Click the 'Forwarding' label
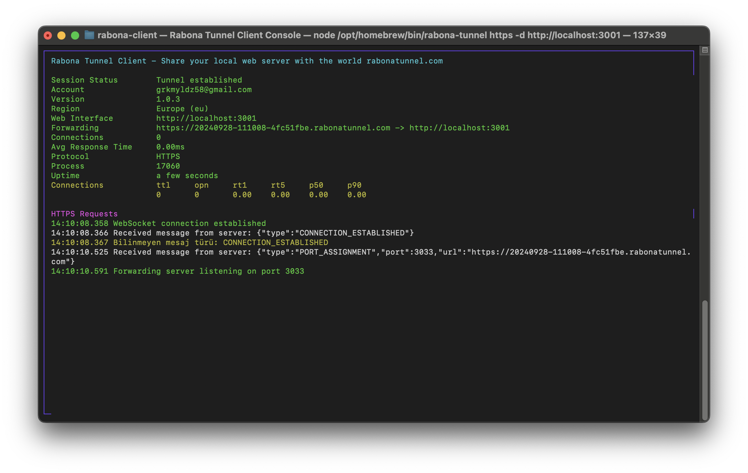The height and width of the screenshot is (473, 748). (75, 128)
